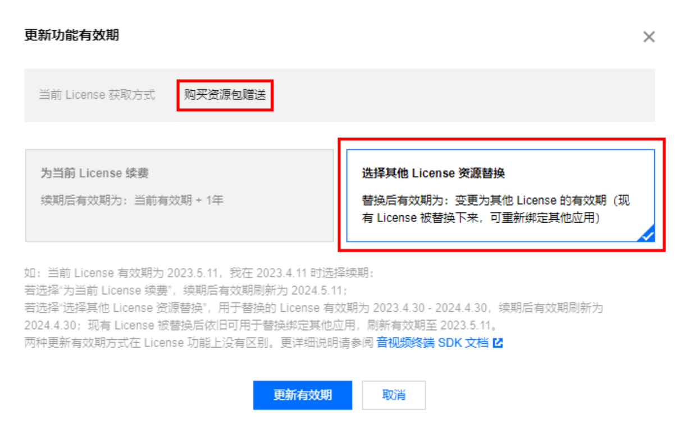
Task: Confirm with the 更新有效期 button
Action: 303,395
